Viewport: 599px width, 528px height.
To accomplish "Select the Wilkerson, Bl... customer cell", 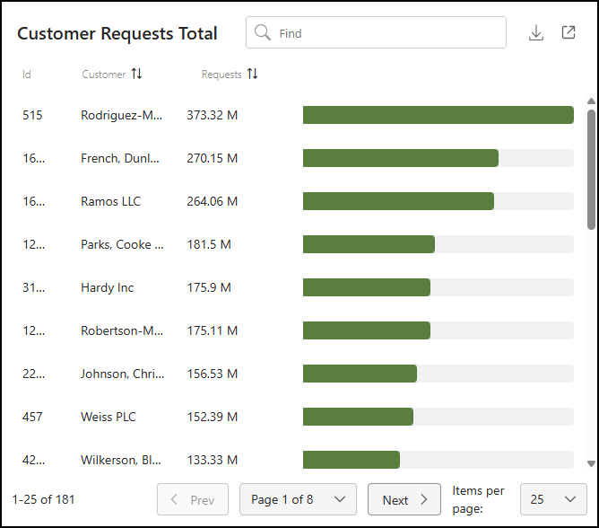I will pos(121,460).
